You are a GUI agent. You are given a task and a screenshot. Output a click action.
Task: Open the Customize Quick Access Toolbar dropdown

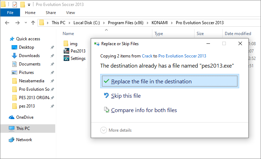tap(29, 5)
